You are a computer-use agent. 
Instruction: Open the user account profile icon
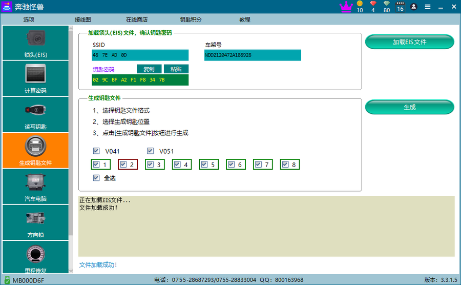[x=413, y=7]
